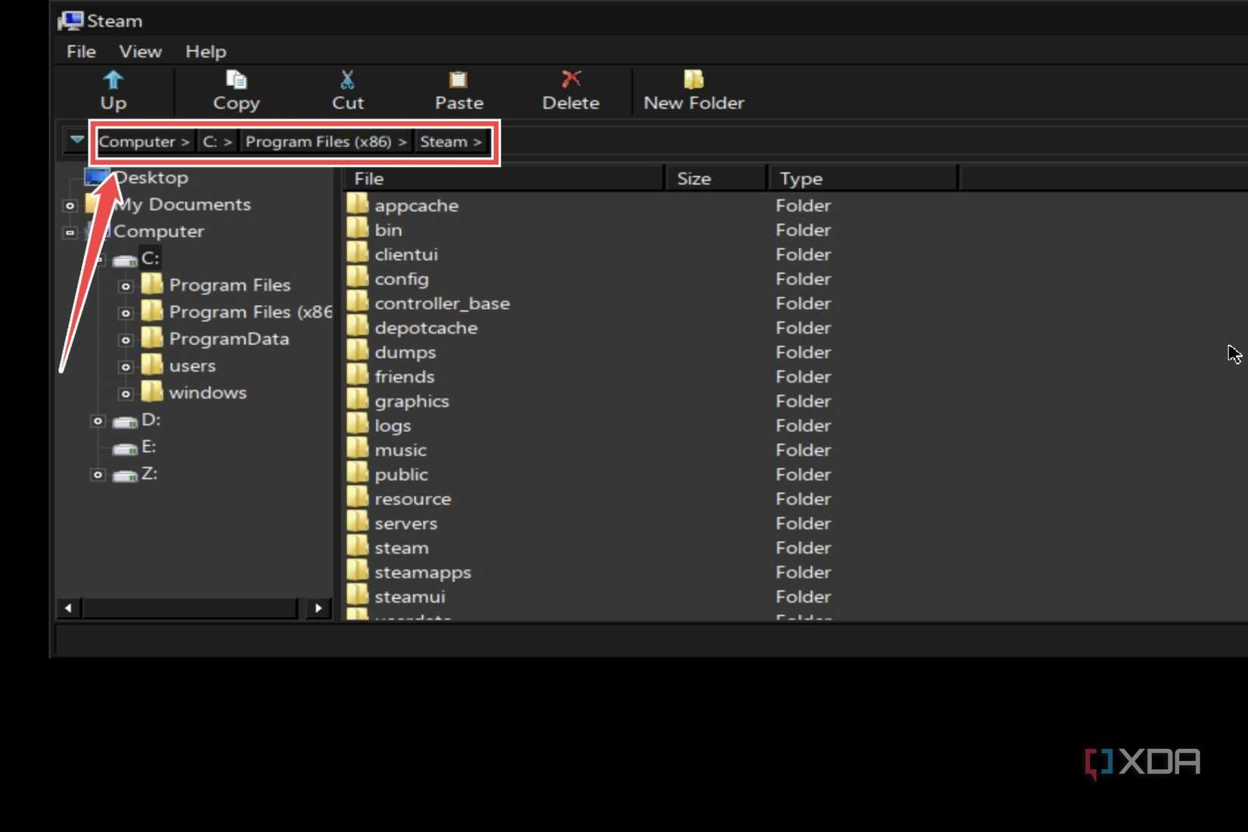Screen dimensions: 1248x832
Task: Select My Documents in the tree
Action: [x=183, y=204]
